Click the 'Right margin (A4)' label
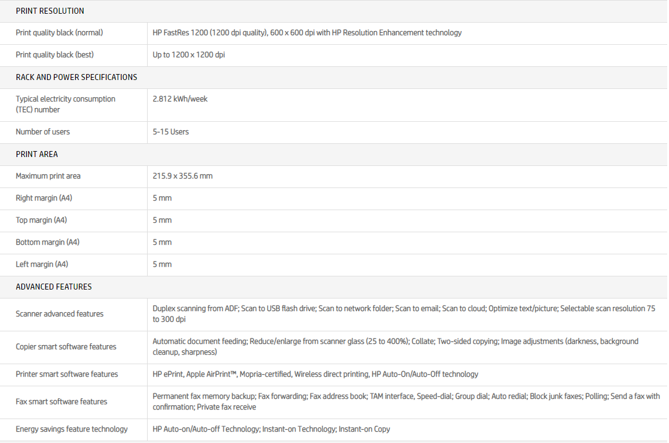The height and width of the screenshot is (443, 669). [x=44, y=198]
